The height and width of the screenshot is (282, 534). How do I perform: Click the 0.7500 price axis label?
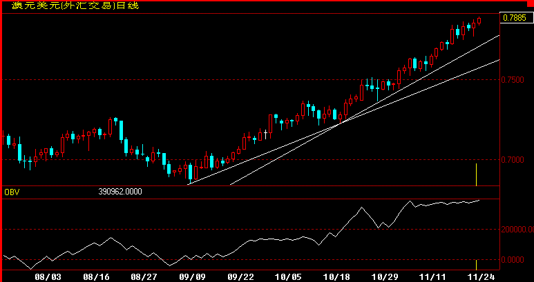click(x=513, y=80)
